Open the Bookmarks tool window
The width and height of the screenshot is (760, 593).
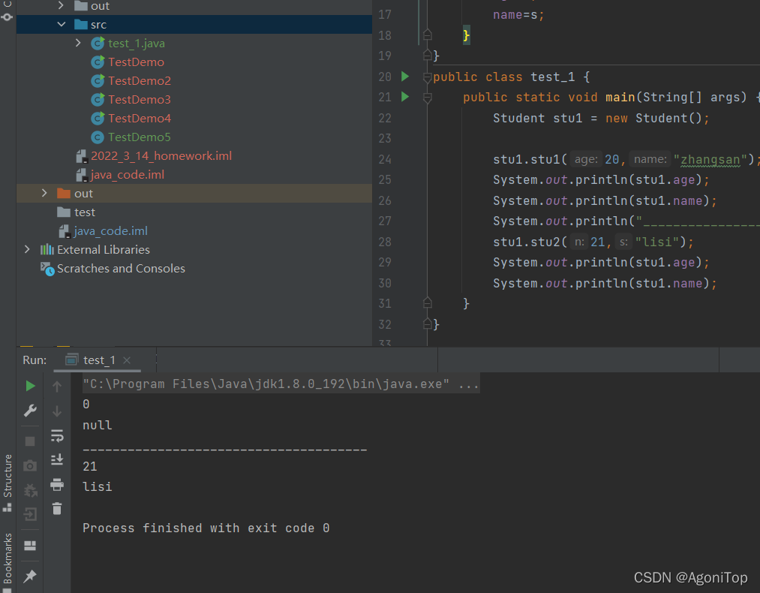[x=8, y=561]
